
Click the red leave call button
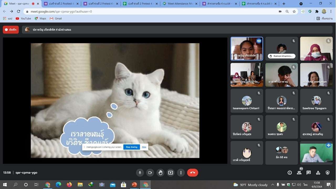click(192, 173)
